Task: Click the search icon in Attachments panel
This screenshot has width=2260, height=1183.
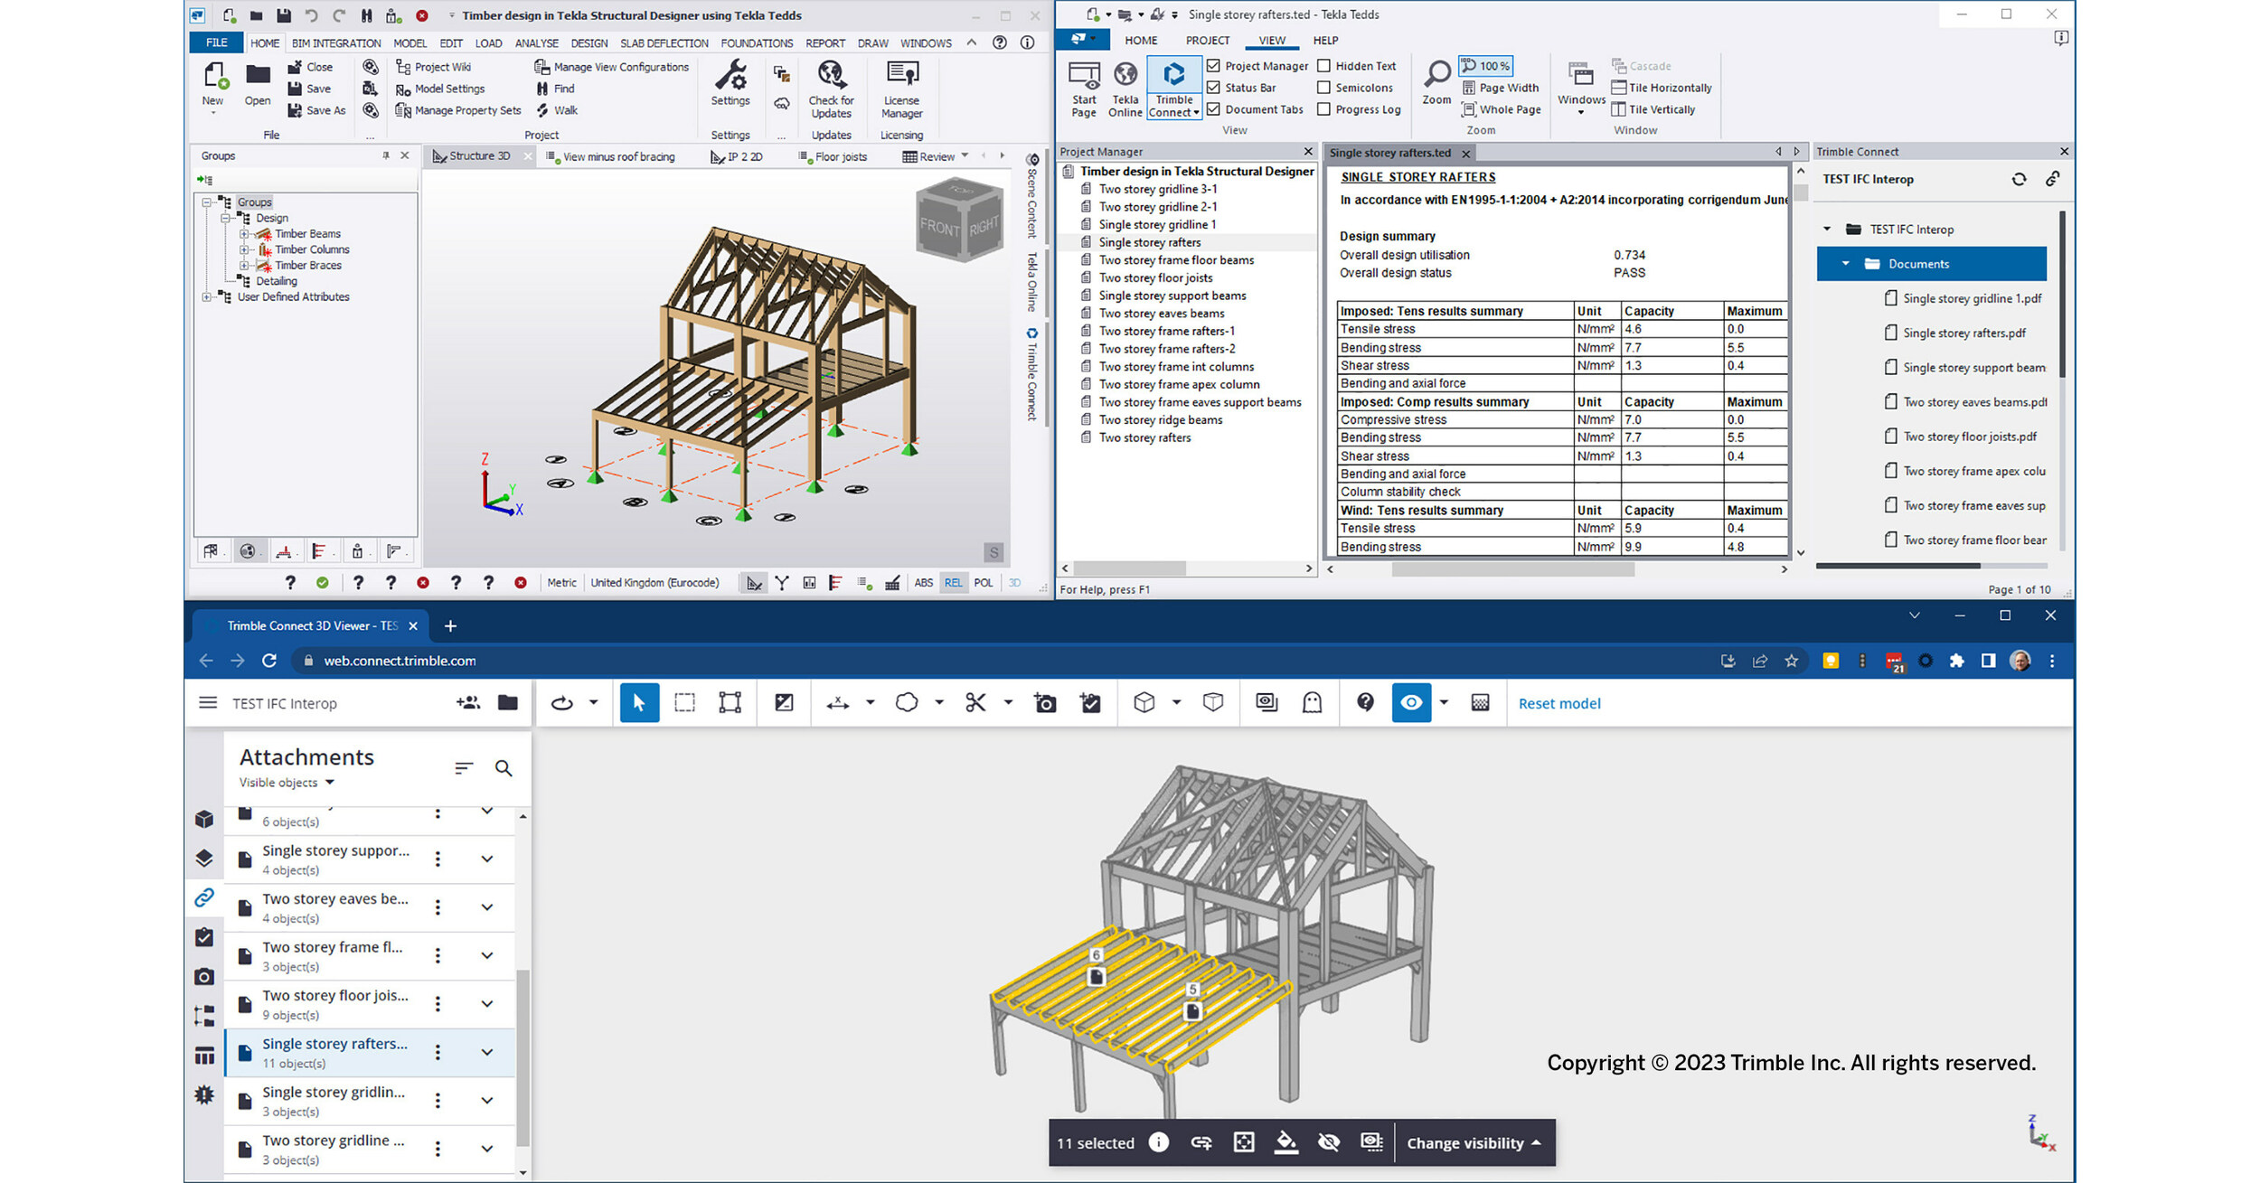Action: pyautogui.click(x=504, y=768)
